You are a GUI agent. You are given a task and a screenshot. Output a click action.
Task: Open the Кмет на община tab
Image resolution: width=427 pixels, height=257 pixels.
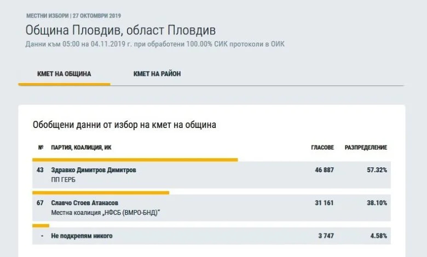click(x=64, y=74)
